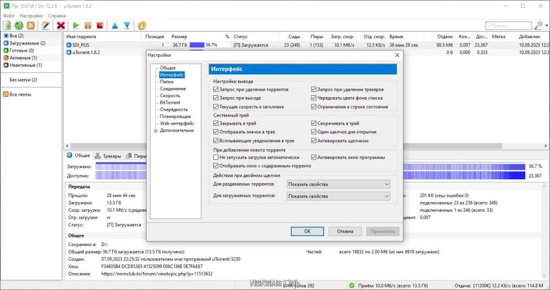Viewport: 550px width, 290px height.
Task: Open the "Файл" menu
Action: [x=8, y=15]
